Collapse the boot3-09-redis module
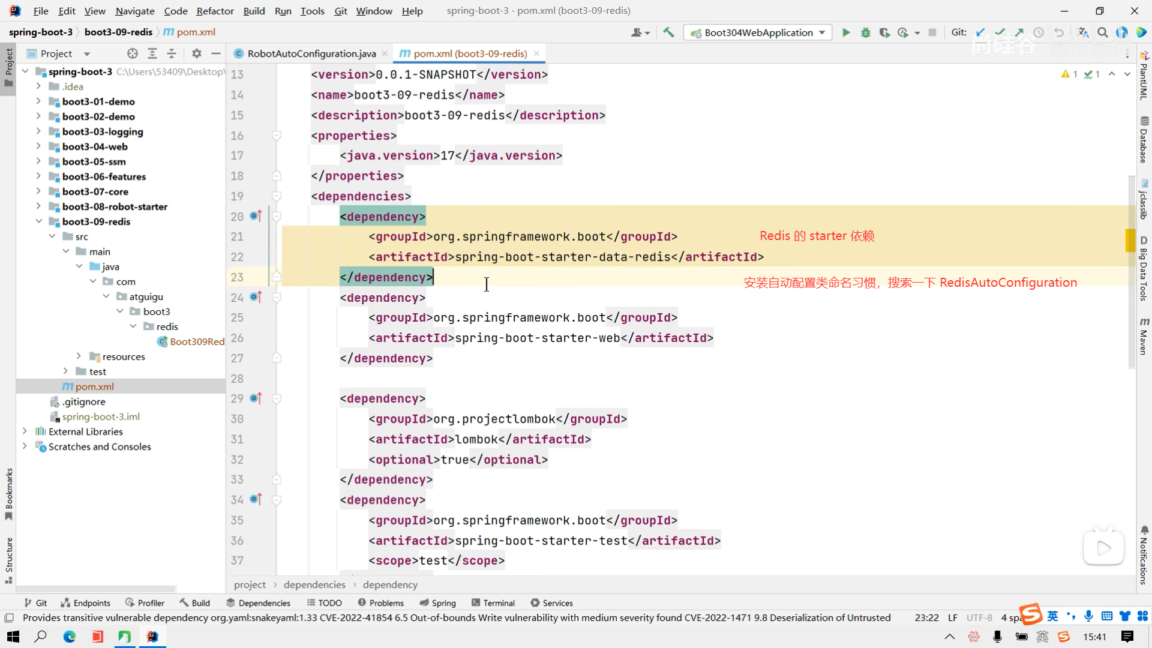 point(38,221)
